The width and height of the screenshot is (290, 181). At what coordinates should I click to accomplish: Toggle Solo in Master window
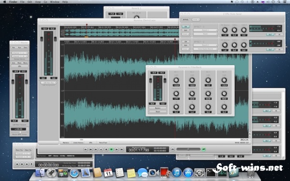tap(14, 63)
